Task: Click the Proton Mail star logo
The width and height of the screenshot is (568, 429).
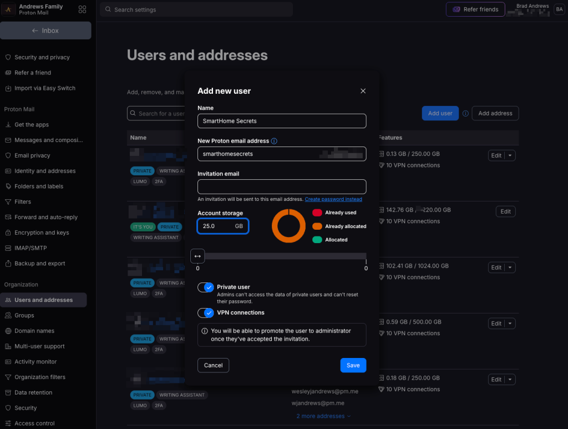Action: click(8, 9)
